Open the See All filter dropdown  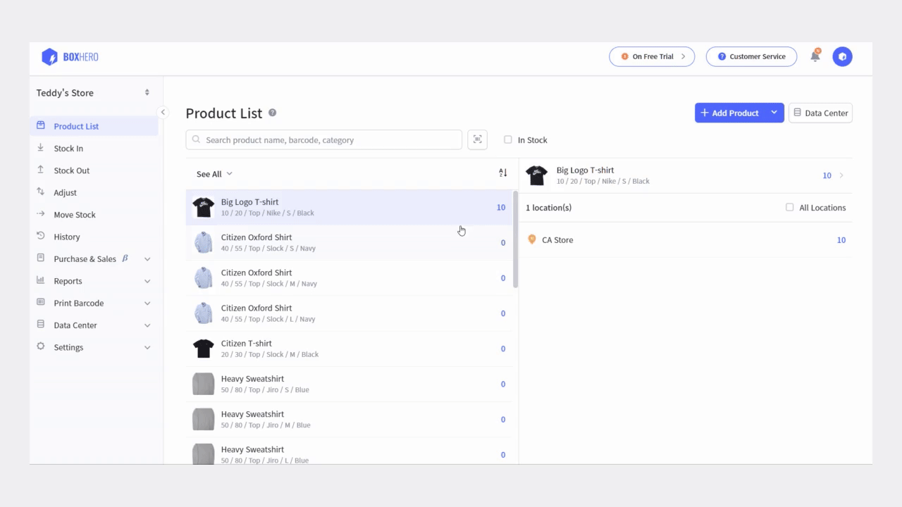(214, 174)
